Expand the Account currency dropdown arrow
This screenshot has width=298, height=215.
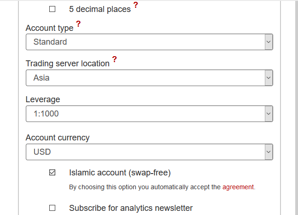click(x=269, y=152)
